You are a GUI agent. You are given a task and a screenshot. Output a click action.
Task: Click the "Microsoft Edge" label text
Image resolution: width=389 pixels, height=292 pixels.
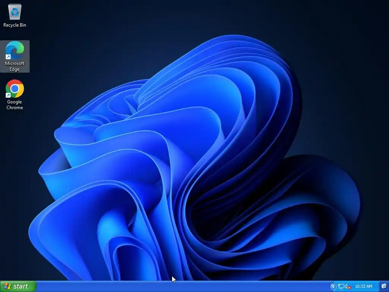[15, 66]
